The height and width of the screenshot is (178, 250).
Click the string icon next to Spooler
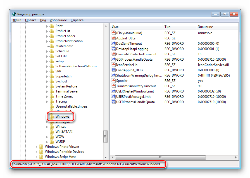tap(113, 80)
